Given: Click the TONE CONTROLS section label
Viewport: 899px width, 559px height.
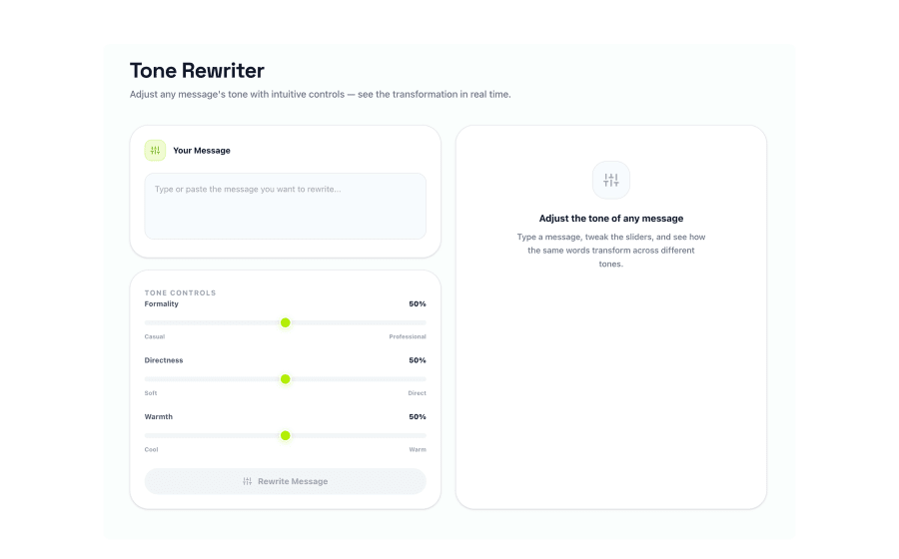Looking at the screenshot, I should pyautogui.click(x=180, y=292).
